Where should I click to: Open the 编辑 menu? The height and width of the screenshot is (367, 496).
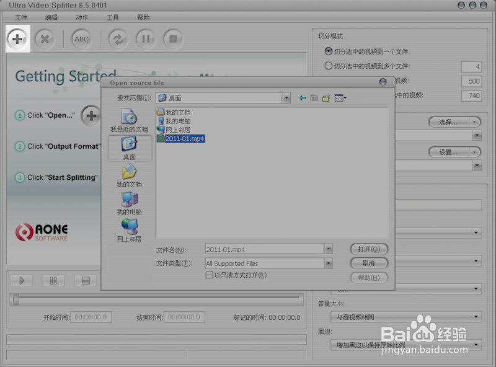[x=51, y=17]
